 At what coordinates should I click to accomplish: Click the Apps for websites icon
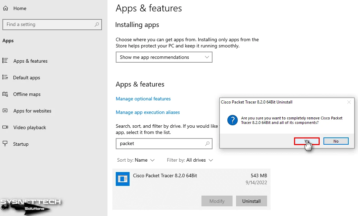click(5, 111)
